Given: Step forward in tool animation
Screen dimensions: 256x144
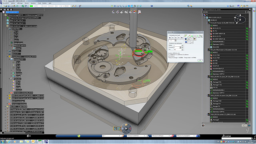Looking at the screenshot, I should [x=179, y=37].
